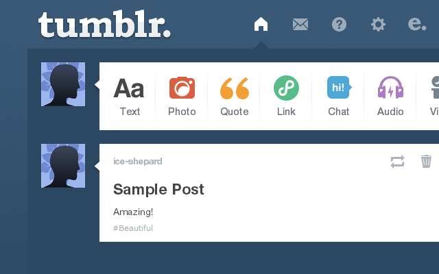The height and width of the screenshot is (274, 439).
Task: Open the Messages envelope icon
Action: 300,25
